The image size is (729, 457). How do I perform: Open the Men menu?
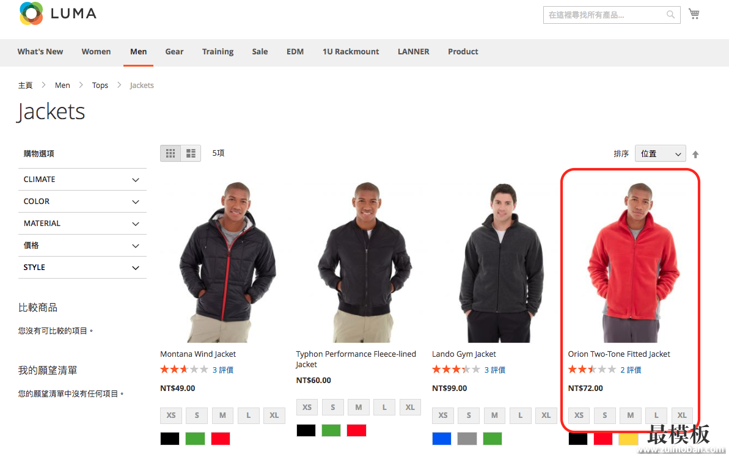139,51
